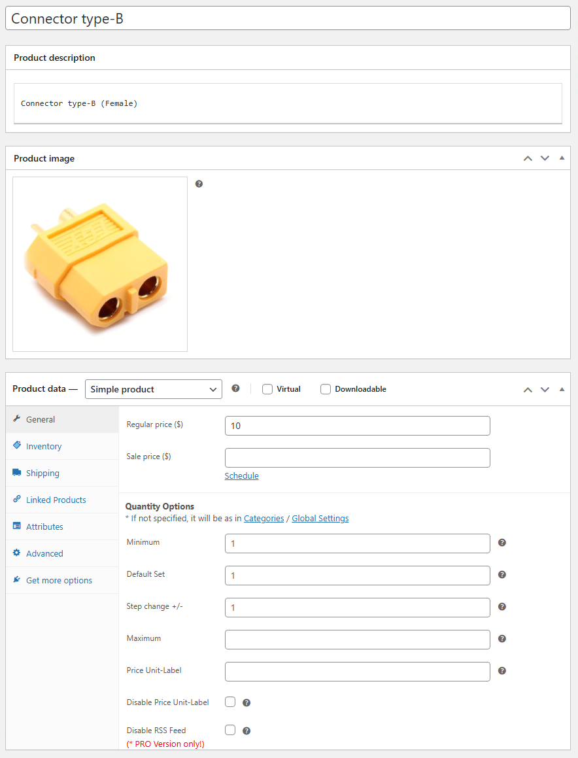Check the Disable Price Unit-Label box
The height and width of the screenshot is (758, 578).
coord(230,702)
